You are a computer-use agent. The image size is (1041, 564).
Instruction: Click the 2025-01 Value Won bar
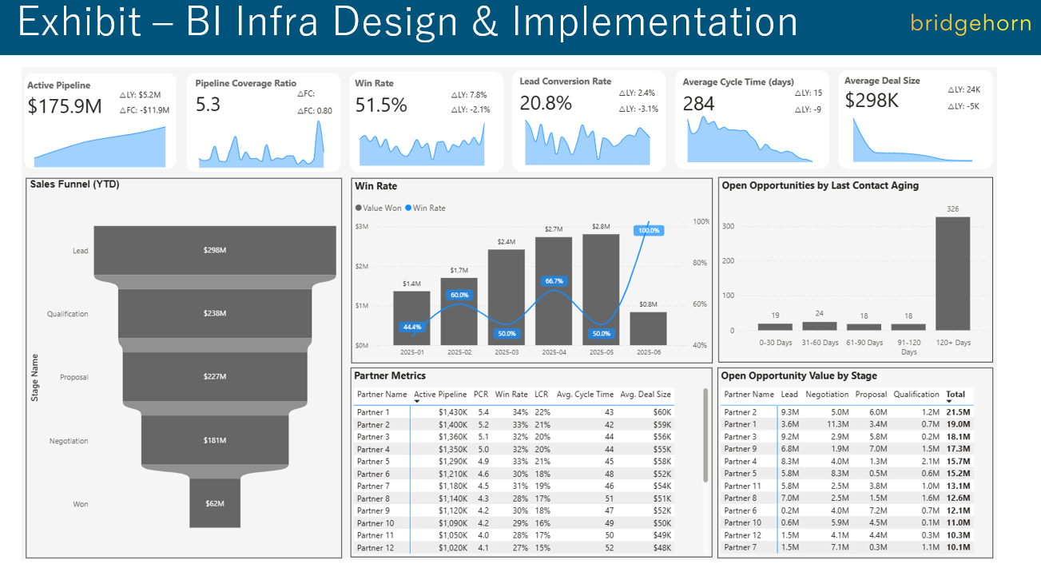click(411, 318)
